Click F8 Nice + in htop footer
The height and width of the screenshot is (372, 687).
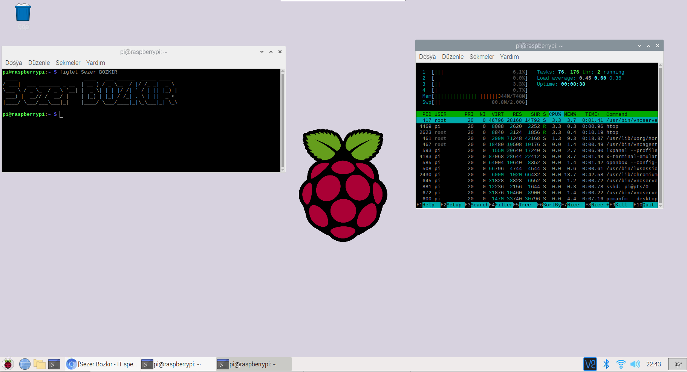coord(597,205)
